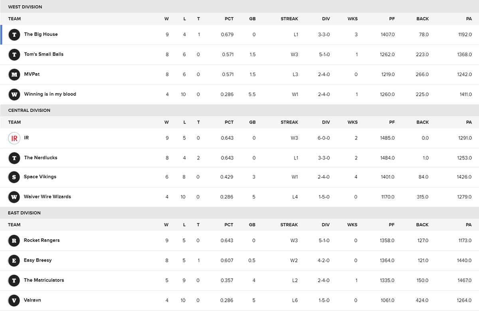Open The Matriculators team page

coord(44,280)
